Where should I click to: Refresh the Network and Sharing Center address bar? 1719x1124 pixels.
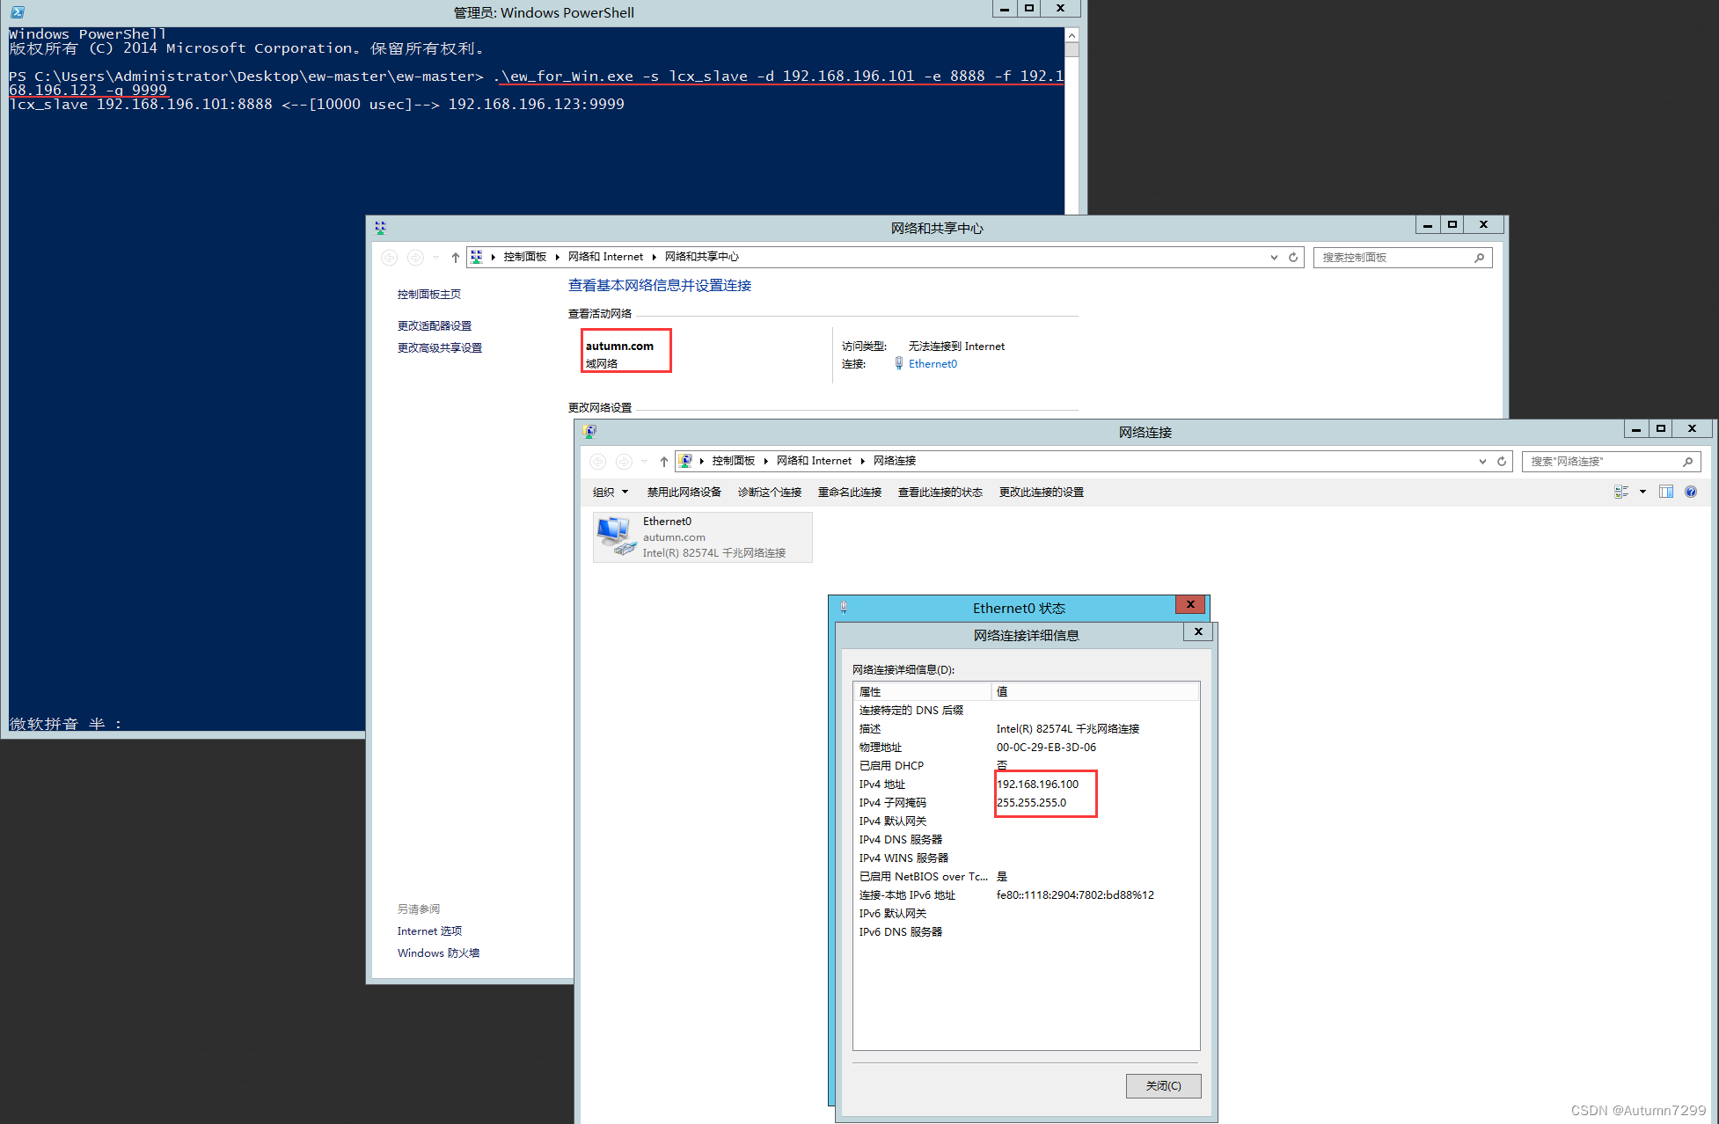pyautogui.click(x=1293, y=258)
